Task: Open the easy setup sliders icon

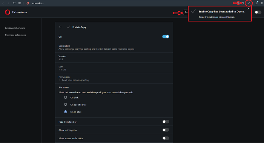Action: (262, 3)
